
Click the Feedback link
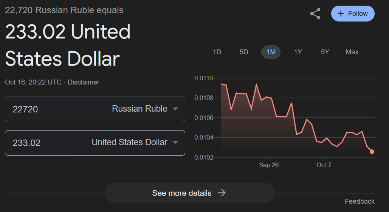(x=359, y=201)
